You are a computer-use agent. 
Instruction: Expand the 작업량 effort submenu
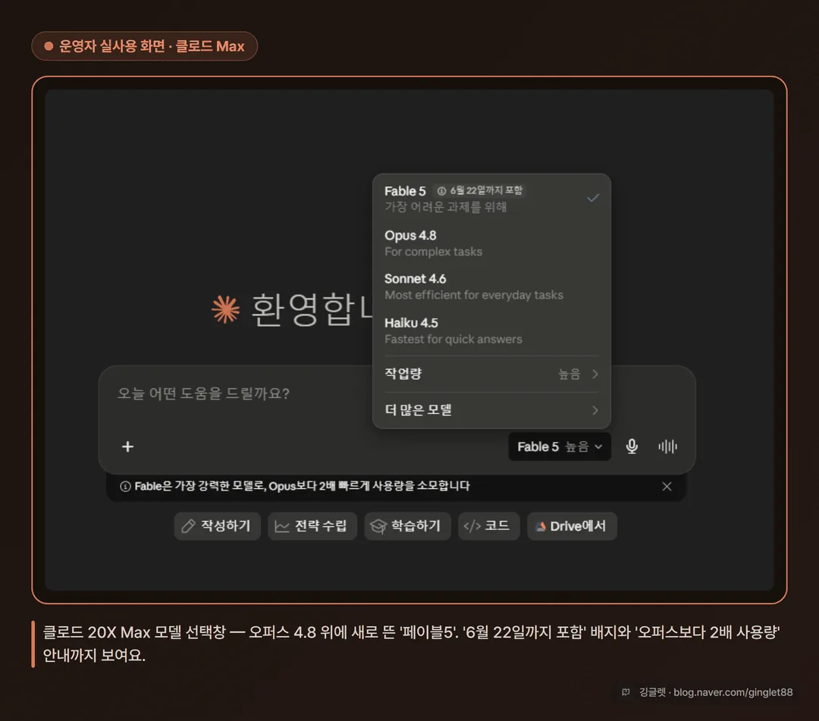tap(491, 374)
